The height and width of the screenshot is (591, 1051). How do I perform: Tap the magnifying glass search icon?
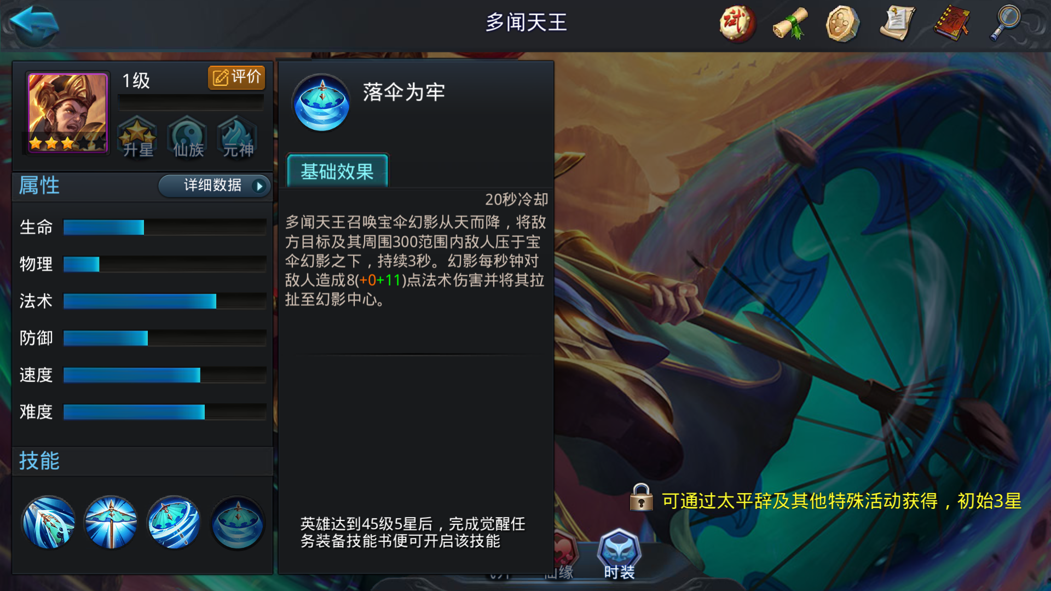1006,23
